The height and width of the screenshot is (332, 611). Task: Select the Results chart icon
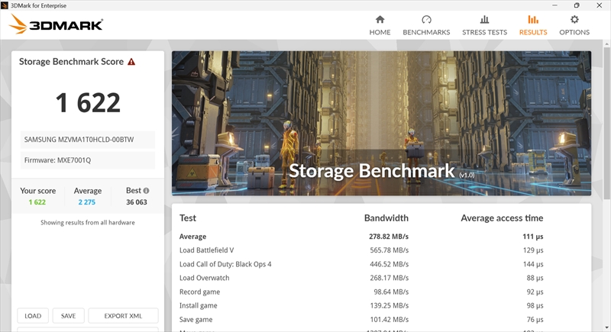[x=533, y=20]
